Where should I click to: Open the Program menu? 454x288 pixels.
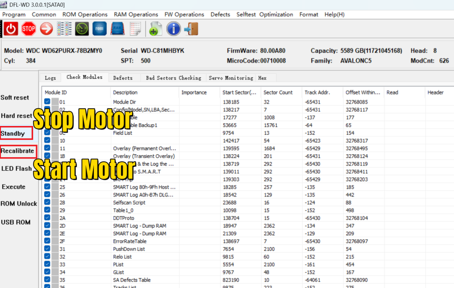14,15
